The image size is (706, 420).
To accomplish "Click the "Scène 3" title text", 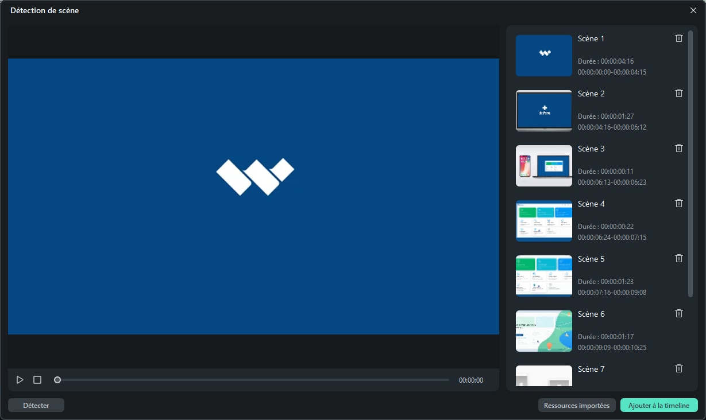I will click(x=591, y=149).
